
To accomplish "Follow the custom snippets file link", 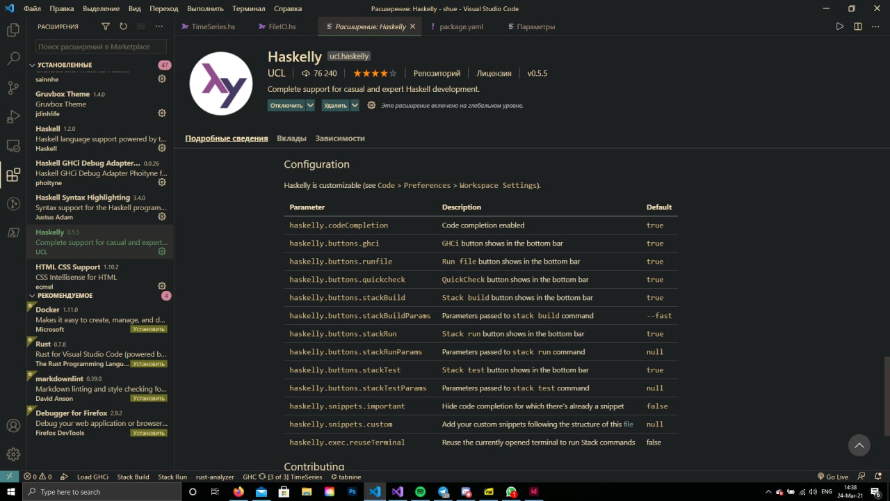I will [x=629, y=424].
